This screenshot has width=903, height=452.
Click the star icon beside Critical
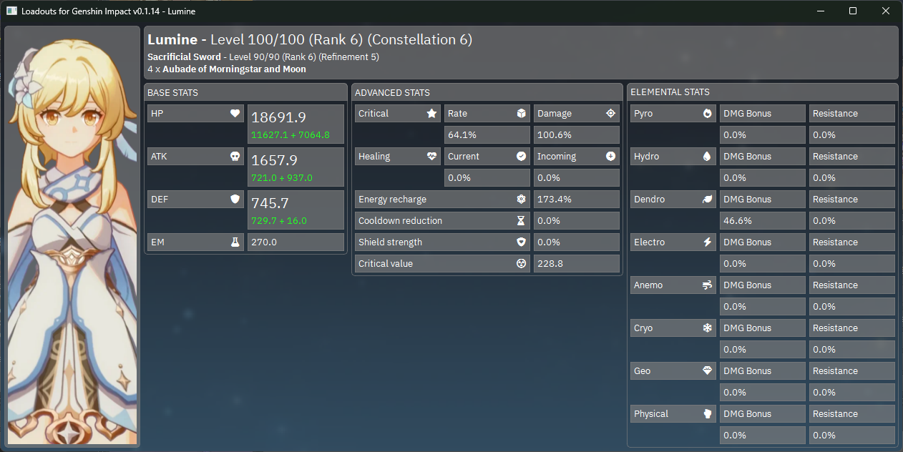[431, 114]
